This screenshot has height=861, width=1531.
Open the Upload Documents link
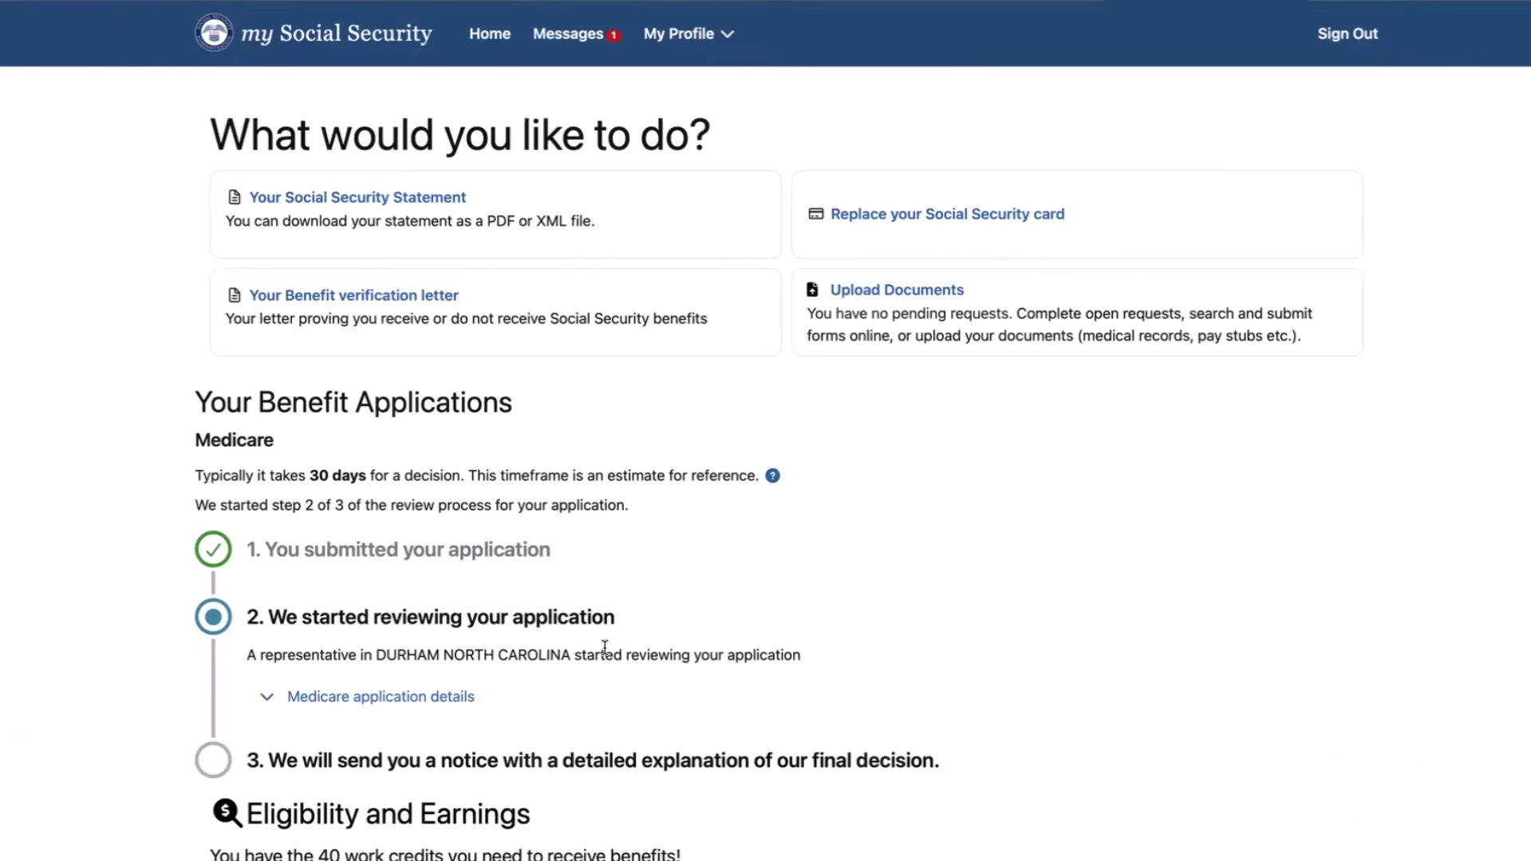[897, 290]
